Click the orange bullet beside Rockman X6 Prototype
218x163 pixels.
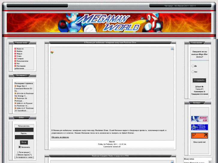[15, 98]
